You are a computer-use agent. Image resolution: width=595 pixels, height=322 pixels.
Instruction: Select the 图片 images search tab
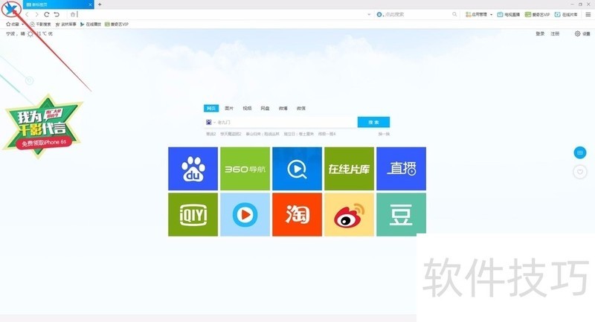[x=229, y=108]
